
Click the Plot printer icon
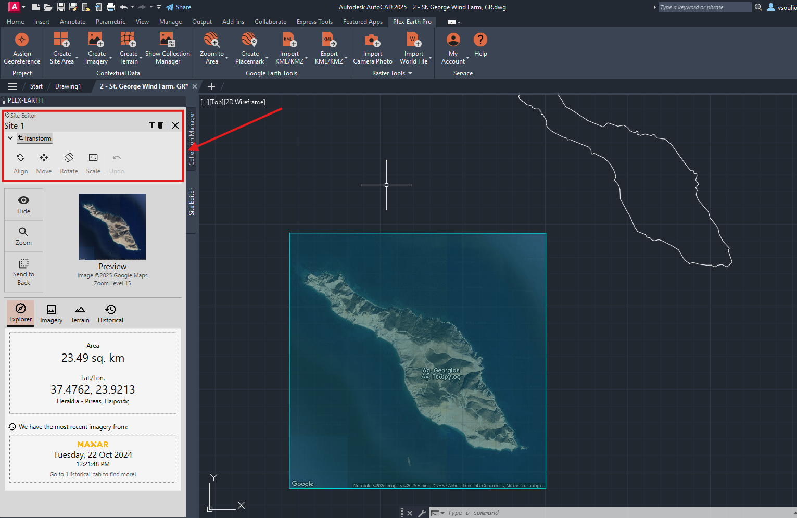point(111,7)
